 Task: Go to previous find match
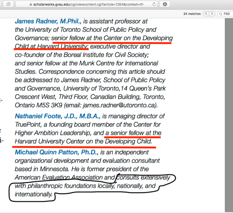[x=206, y=14]
